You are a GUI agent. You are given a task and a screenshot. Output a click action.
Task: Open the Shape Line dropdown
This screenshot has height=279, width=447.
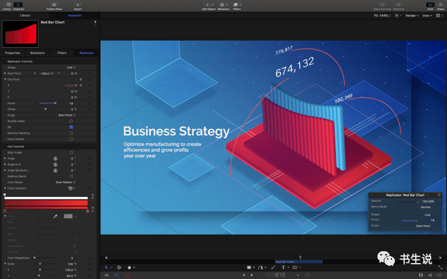[70, 67]
